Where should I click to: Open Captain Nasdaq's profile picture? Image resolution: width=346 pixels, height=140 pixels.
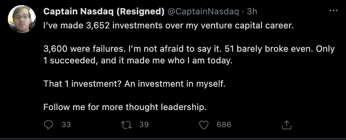(22, 19)
